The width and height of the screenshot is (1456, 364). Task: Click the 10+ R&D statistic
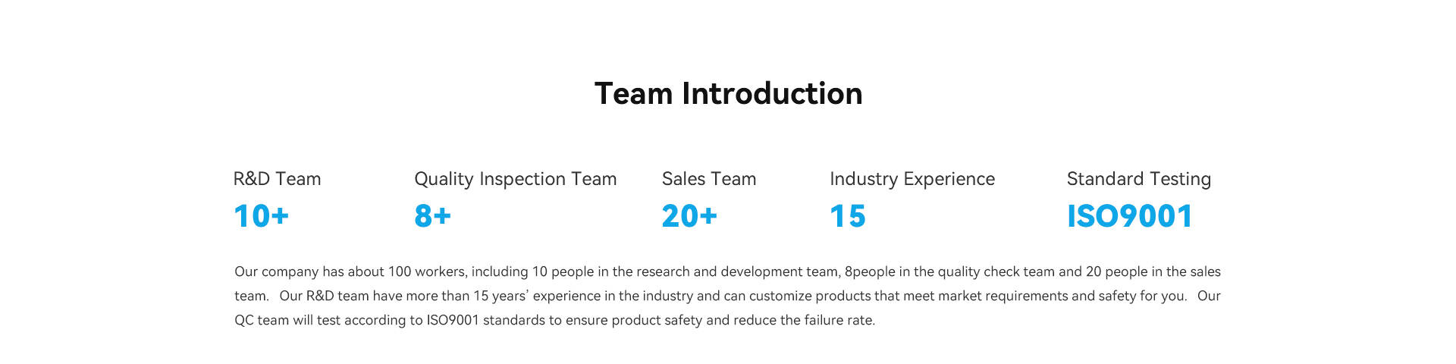click(261, 216)
